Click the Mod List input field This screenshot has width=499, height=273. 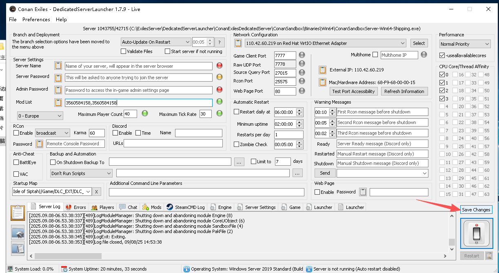tap(139, 103)
